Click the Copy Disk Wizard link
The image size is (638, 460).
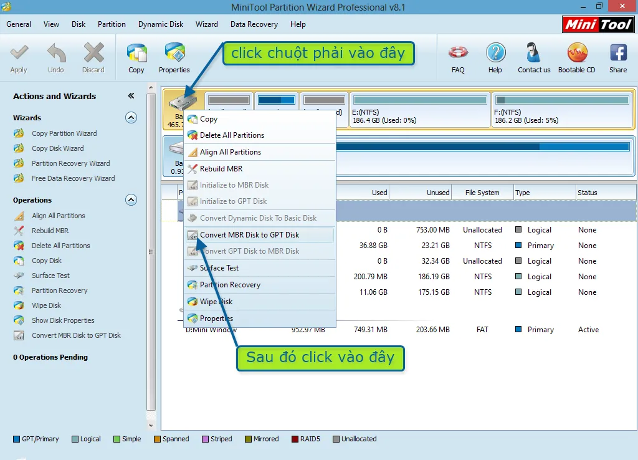pos(58,148)
